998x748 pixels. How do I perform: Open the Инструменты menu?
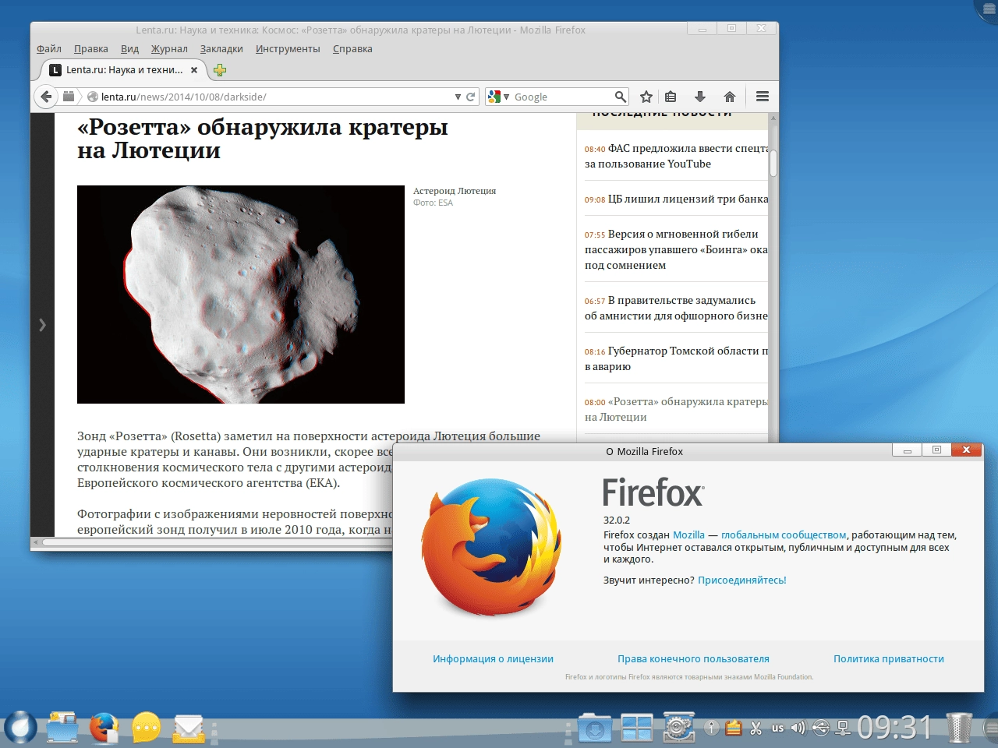(x=288, y=48)
